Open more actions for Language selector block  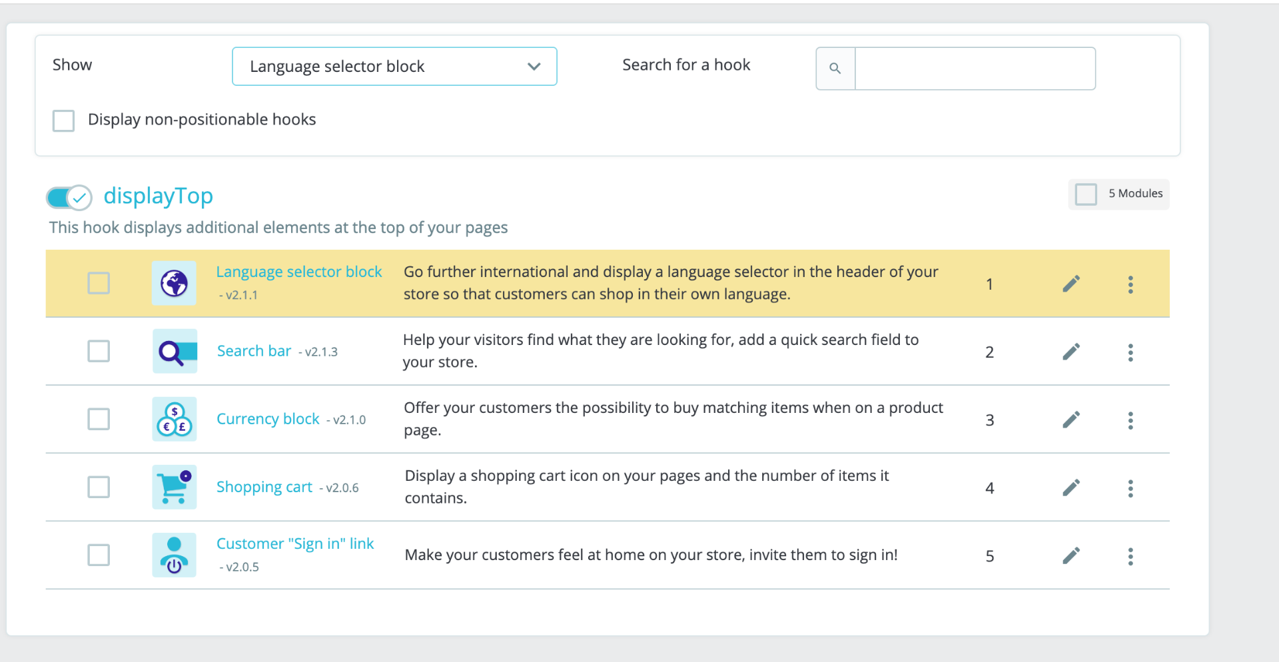(x=1130, y=284)
